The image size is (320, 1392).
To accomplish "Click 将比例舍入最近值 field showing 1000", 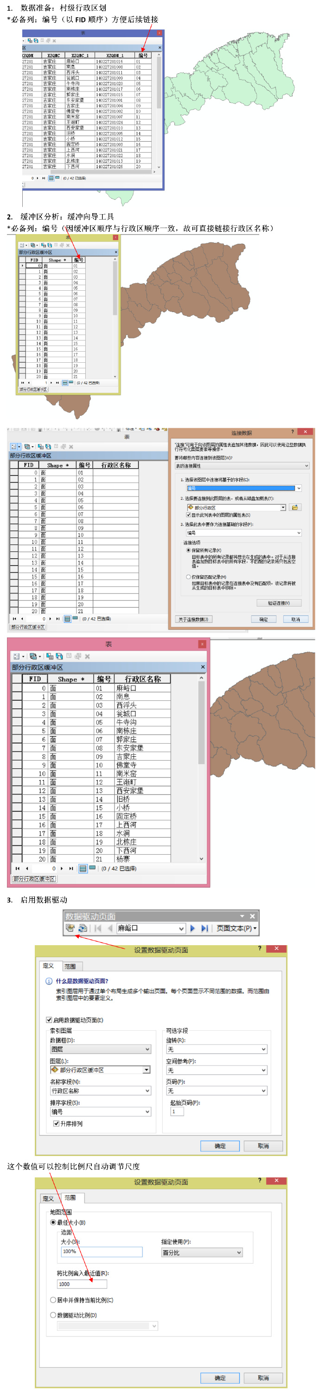I will click(x=82, y=1284).
